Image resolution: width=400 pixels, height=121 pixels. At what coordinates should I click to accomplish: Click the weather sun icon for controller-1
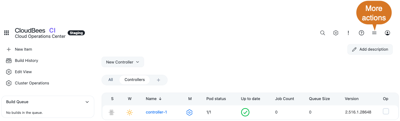130,112
